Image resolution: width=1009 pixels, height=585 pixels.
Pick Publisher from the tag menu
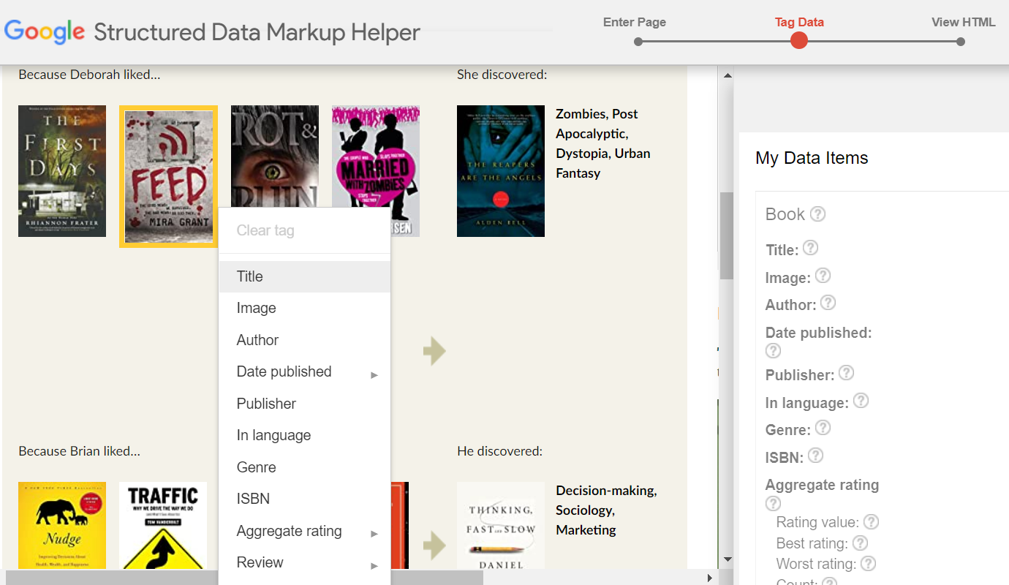(x=266, y=404)
